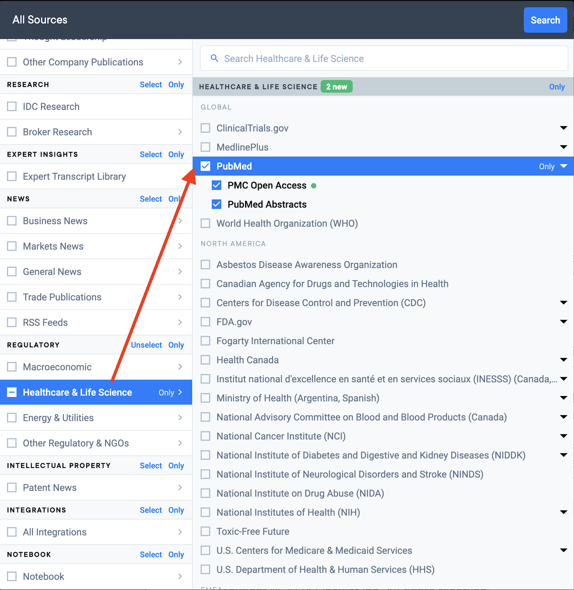574x590 pixels.
Task: Click Only on Healthcare & Life Science row
Action: tap(166, 393)
